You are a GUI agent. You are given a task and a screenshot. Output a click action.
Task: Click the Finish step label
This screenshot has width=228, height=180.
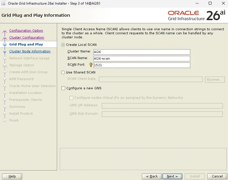(x=14, y=120)
